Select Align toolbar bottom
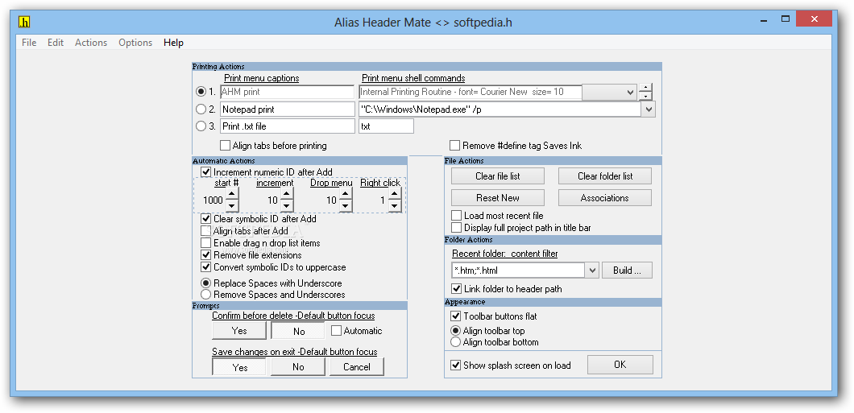The image size is (854, 413). pos(455,342)
